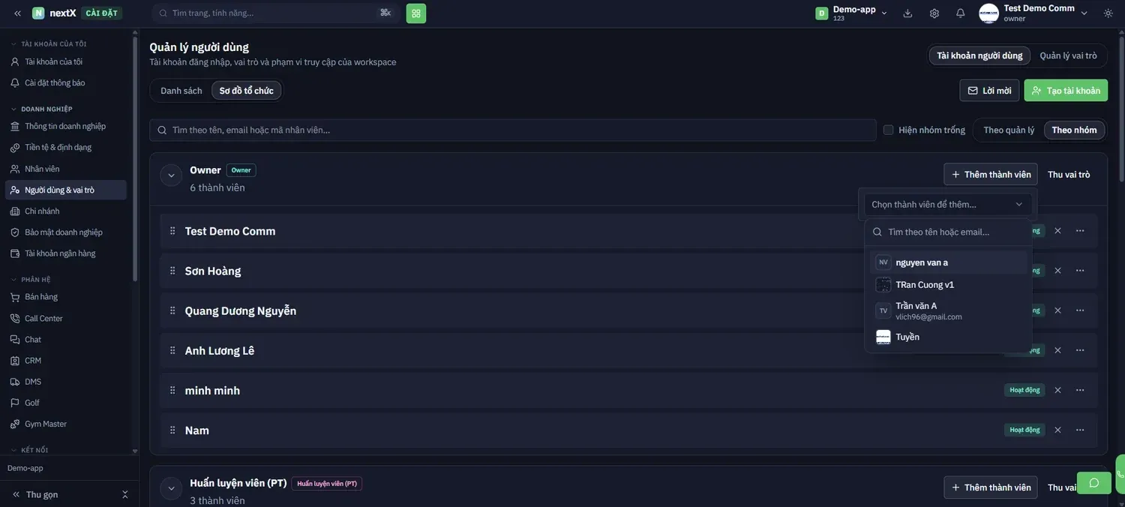The height and width of the screenshot is (507, 1125).
Task: Go to Nhân viên in sidebar
Action: pos(66,169)
